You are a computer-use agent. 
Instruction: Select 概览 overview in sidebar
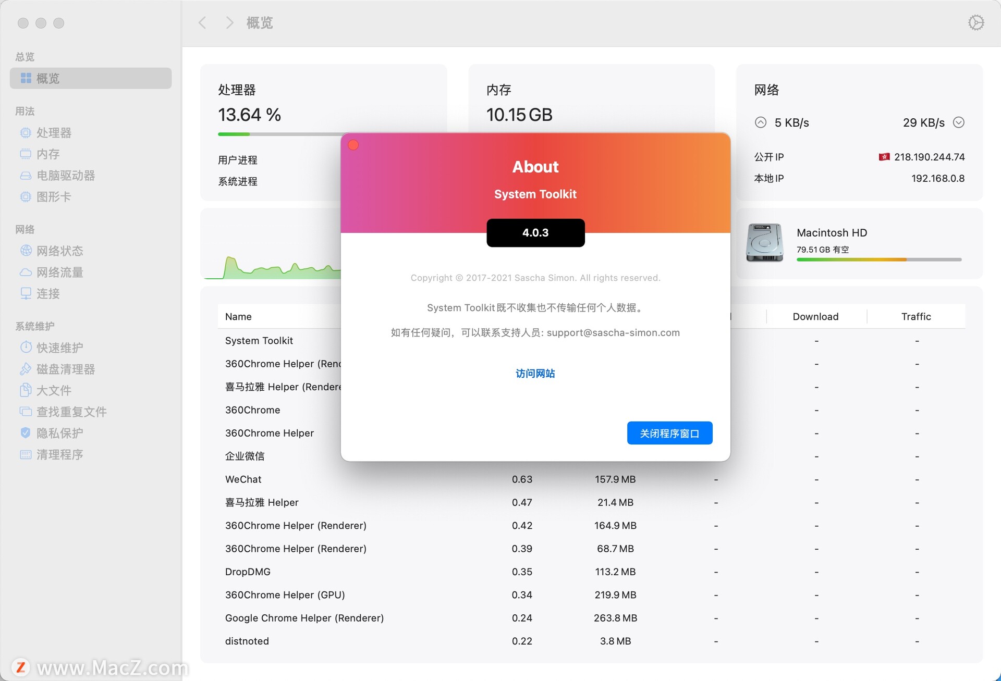(x=91, y=78)
